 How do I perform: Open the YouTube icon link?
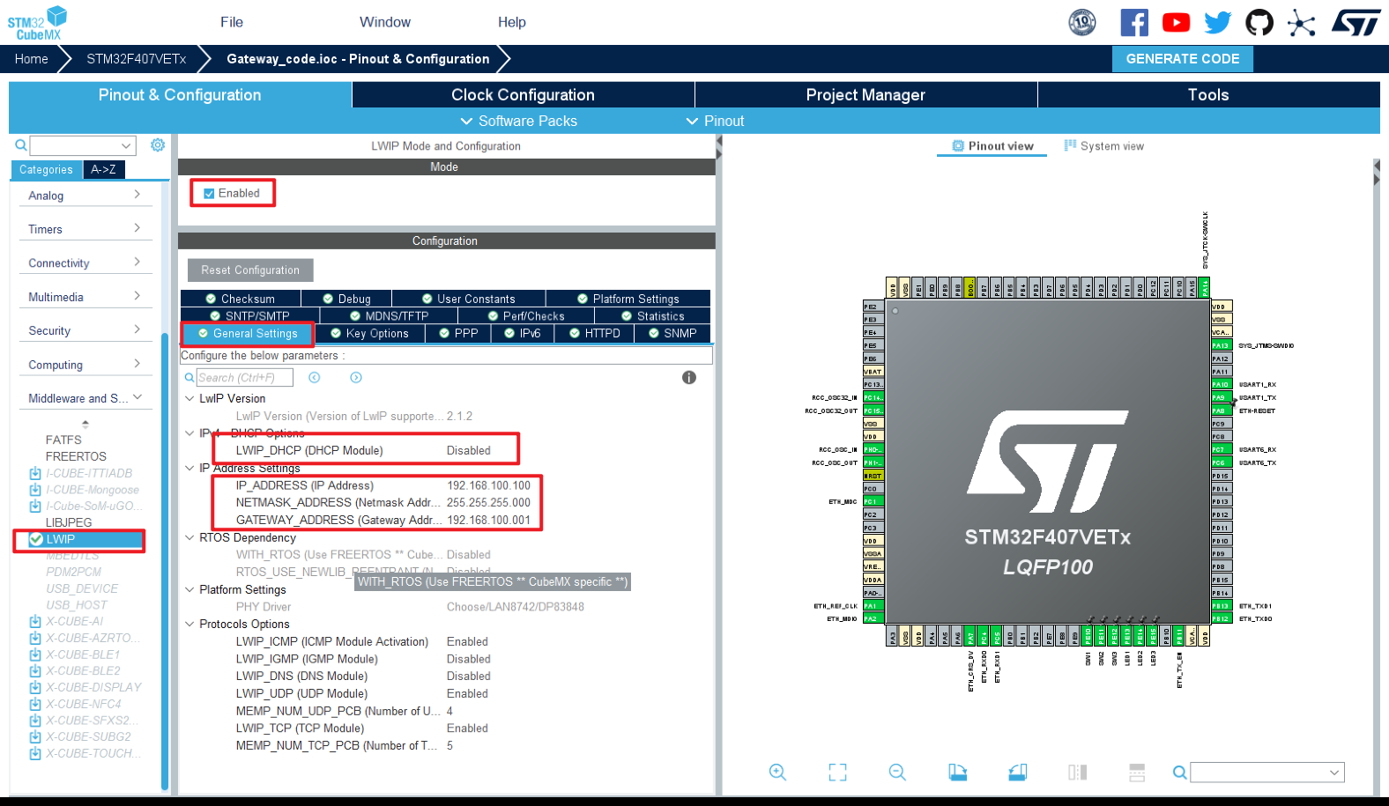1176,22
